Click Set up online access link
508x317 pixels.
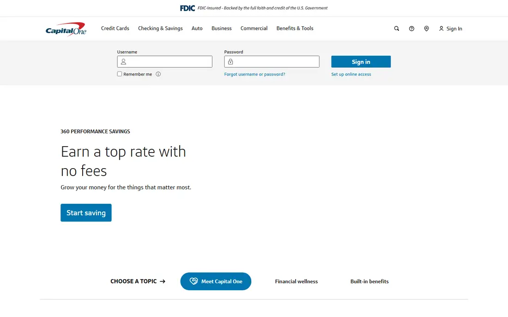pos(351,74)
